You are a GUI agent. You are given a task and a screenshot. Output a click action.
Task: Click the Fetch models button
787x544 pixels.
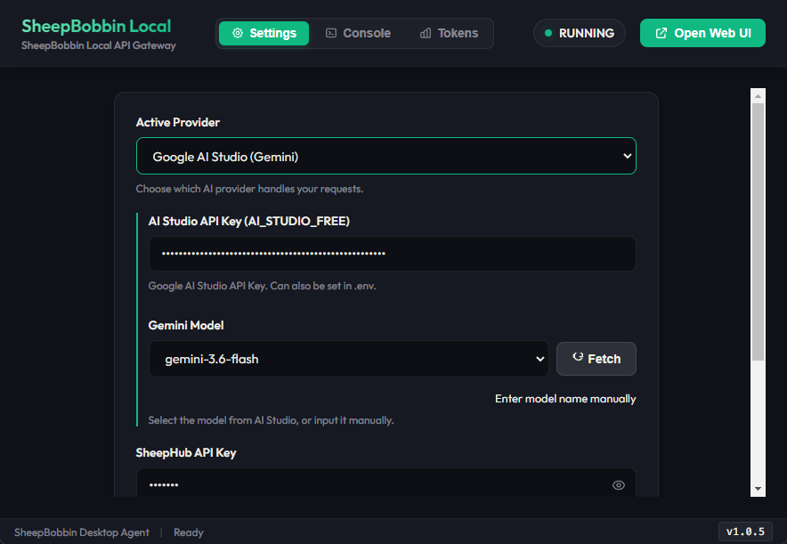point(596,359)
